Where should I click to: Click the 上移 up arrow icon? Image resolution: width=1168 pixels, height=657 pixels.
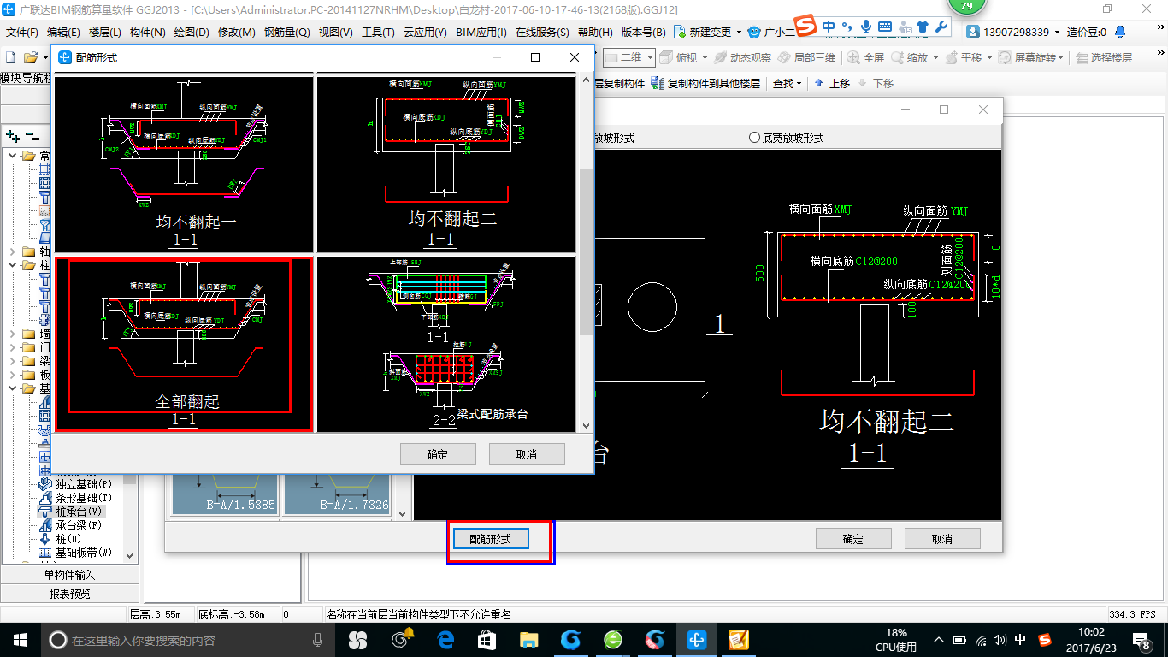coord(818,83)
